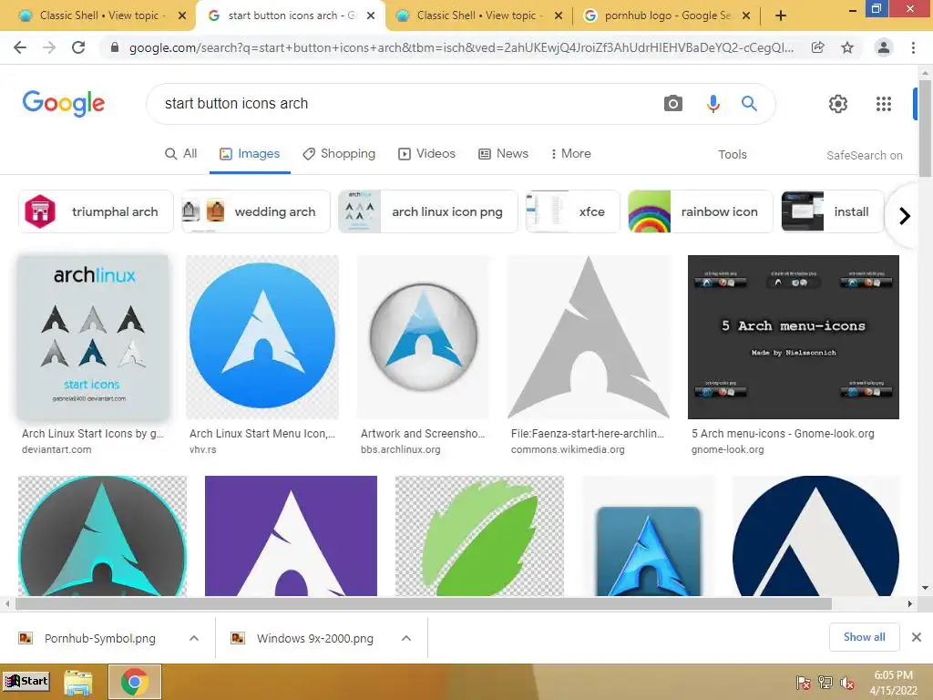Open the gray Faenza archlinux logo image
Screen dimensions: 933x700
(x=589, y=337)
